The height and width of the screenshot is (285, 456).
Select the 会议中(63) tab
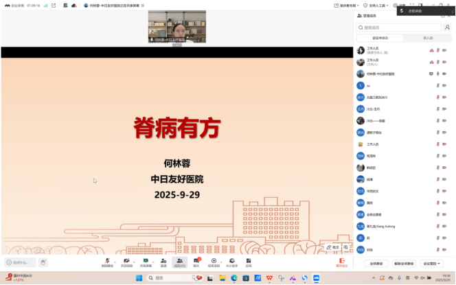(380, 38)
